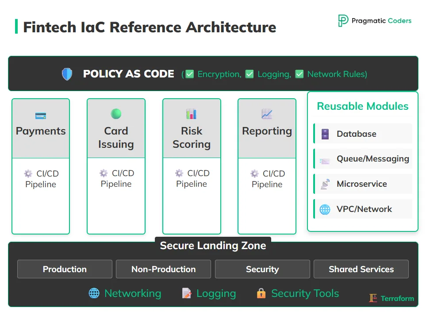Image resolution: width=430 pixels, height=327 pixels.
Task: Click the Reporting line chart icon
Action: (x=267, y=114)
